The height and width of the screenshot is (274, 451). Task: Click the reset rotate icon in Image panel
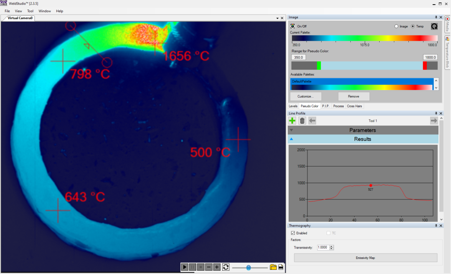(x=434, y=26)
